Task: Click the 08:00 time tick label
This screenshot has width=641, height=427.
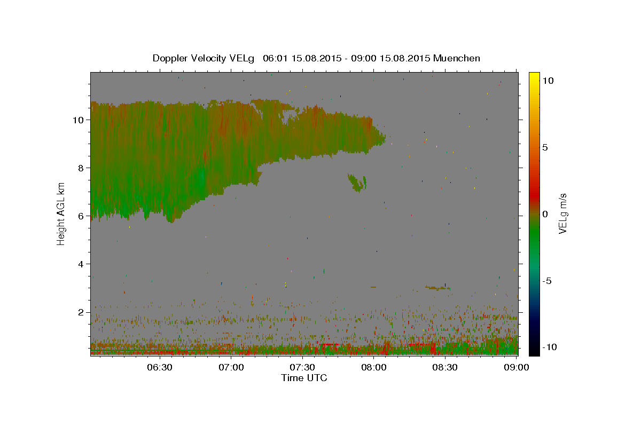Action: [374, 367]
